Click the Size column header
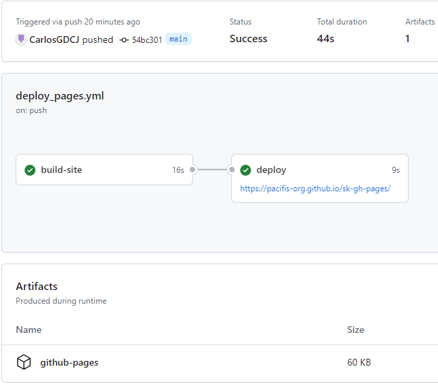 (x=355, y=330)
